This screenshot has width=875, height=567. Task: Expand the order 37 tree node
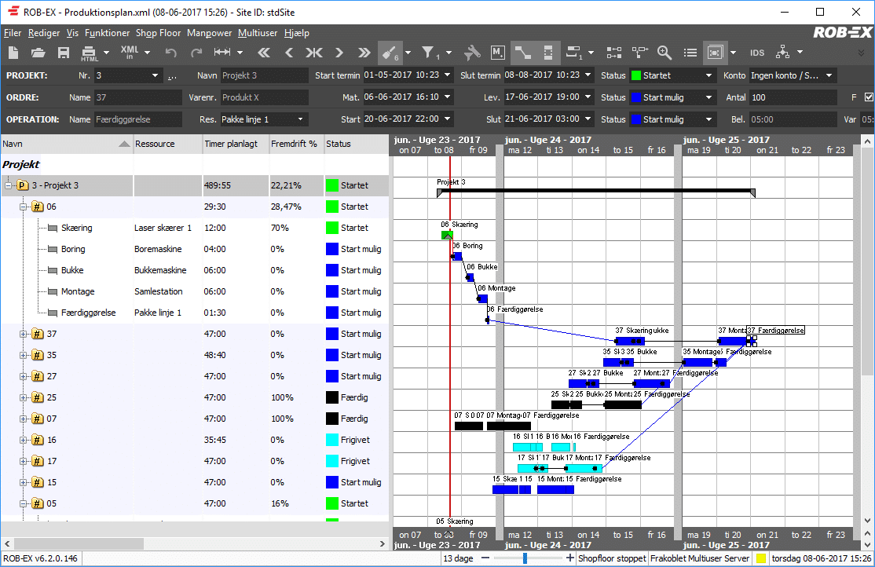click(x=24, y=335)
